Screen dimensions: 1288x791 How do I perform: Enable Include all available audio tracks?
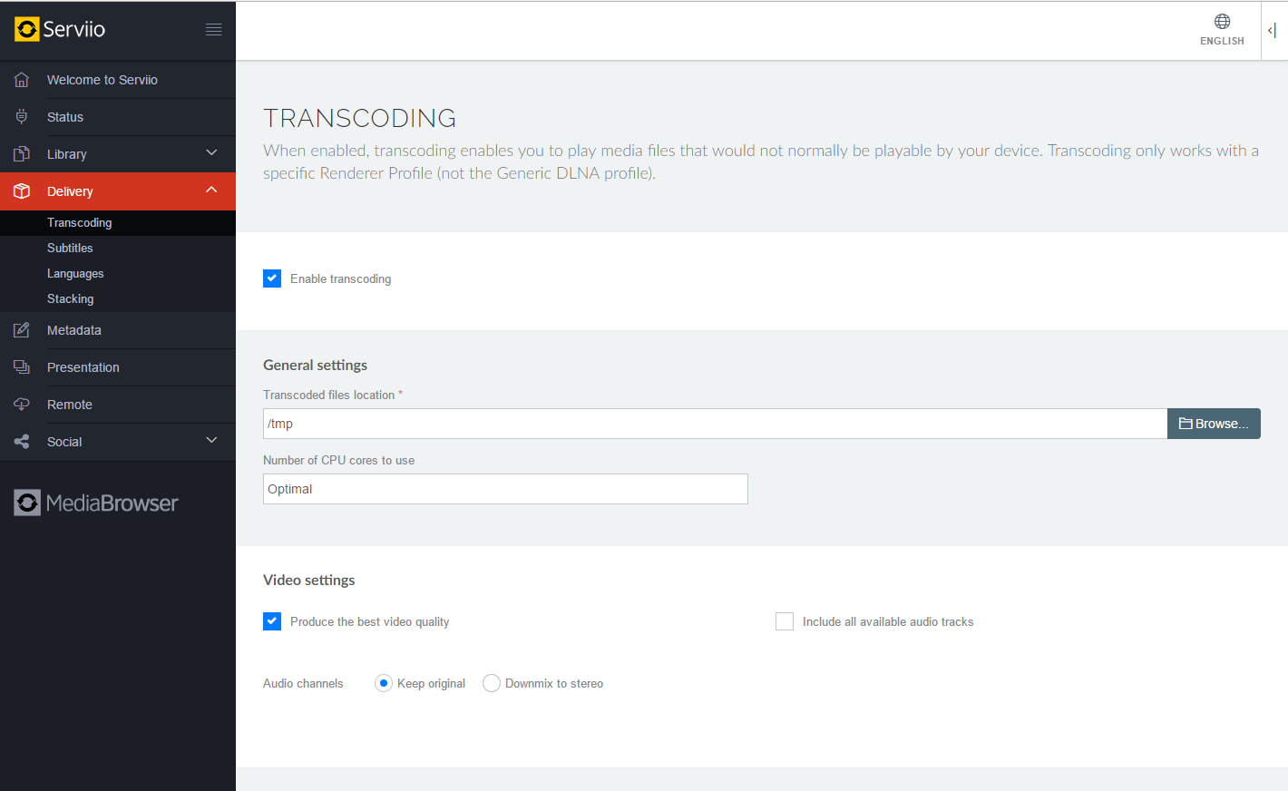(x=785, y=621)
